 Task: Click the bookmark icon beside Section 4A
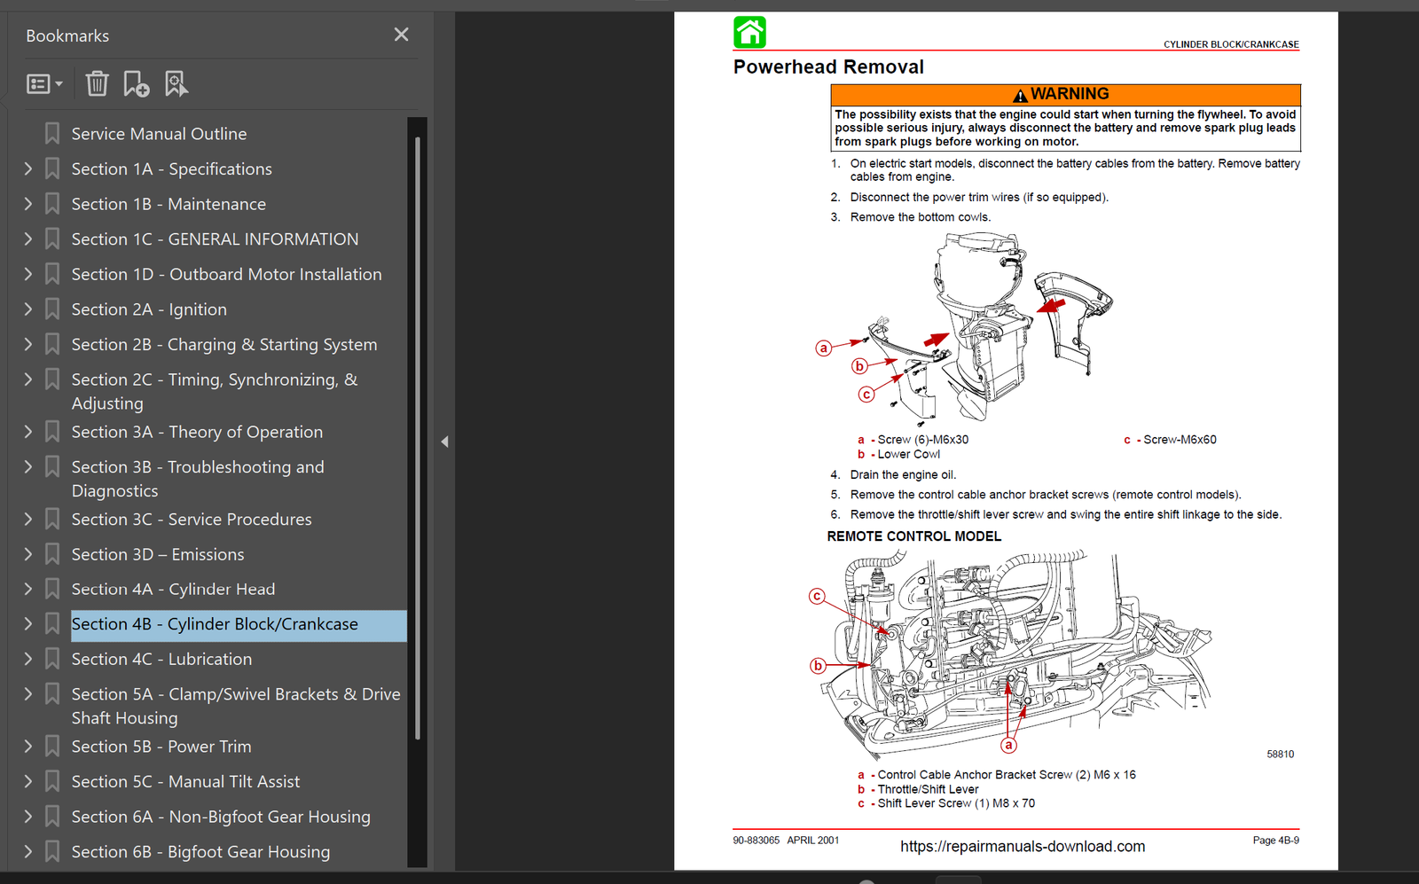coord(52,589)
